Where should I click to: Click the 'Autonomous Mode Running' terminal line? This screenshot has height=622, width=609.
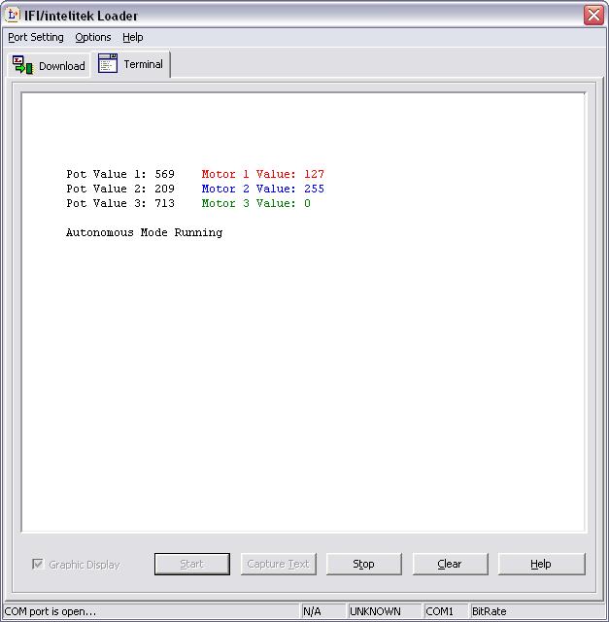pos(144,233)
